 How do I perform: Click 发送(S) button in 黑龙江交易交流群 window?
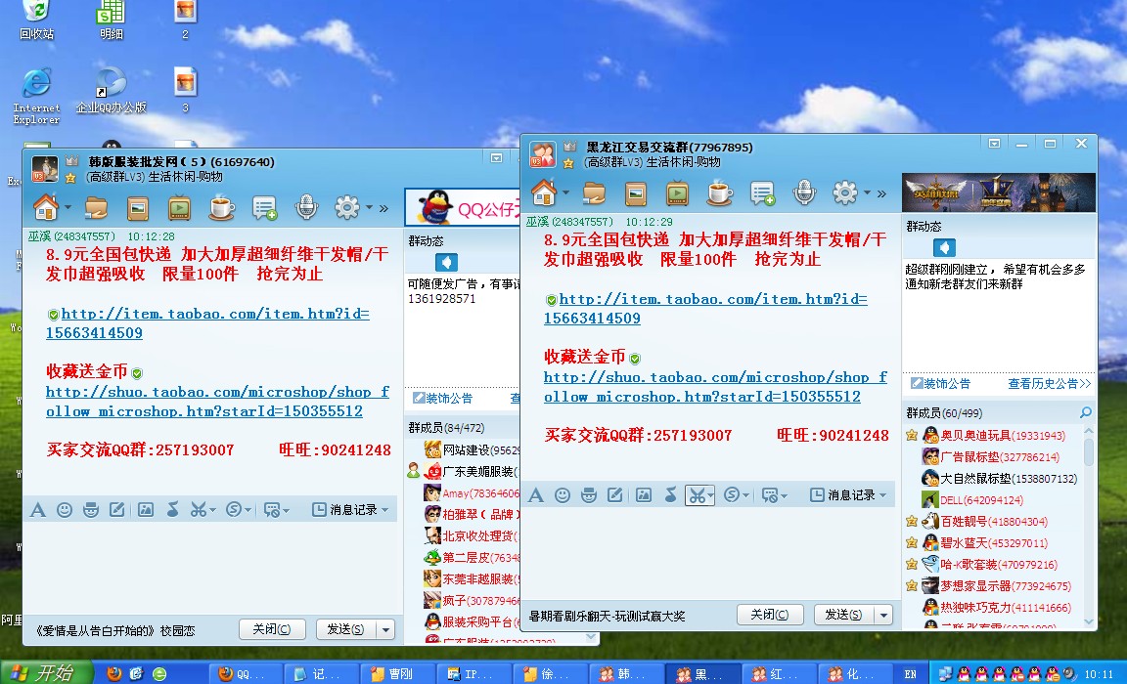[844, 615]
